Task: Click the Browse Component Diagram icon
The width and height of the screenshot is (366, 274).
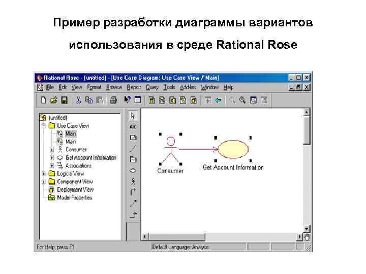Action: (173, 100)
